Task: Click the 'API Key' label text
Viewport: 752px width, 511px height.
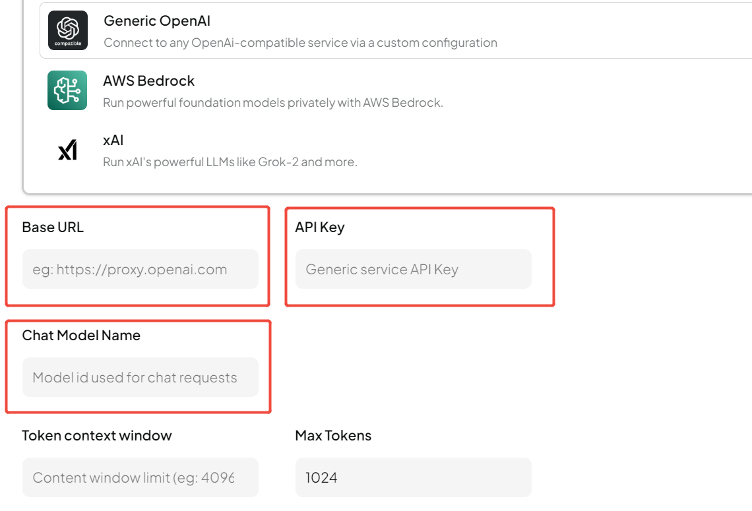Action: point(320,227)
